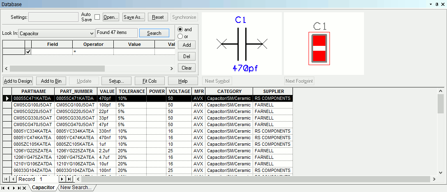Sort by the VOLTAGE column header
This screenshot has height=192, width=447.
click(x=179, y=91)
